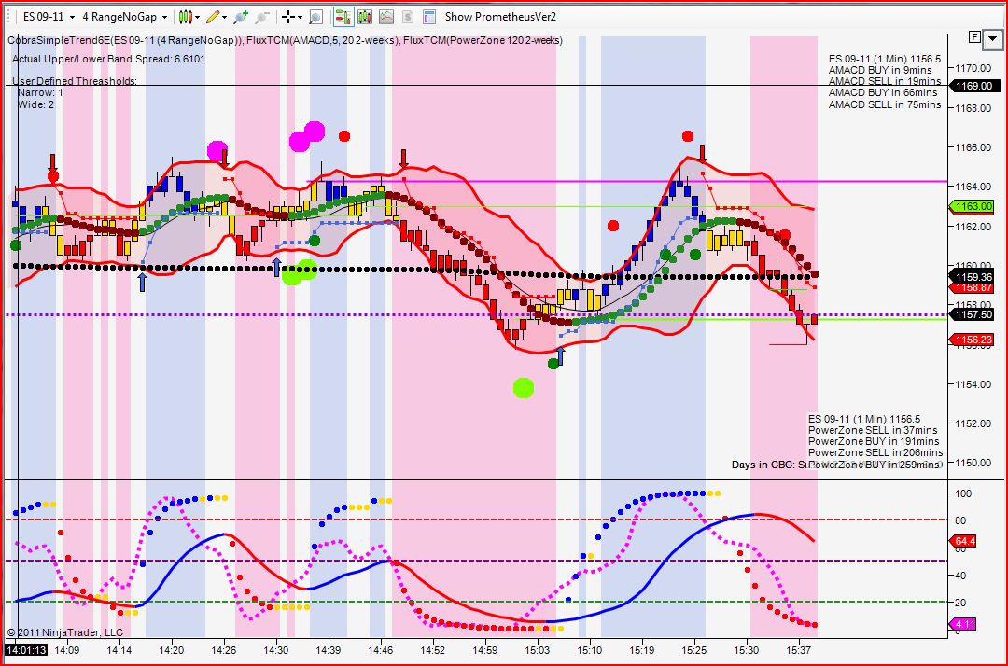Click the 100 oscillator axis label
Screen dimensions: 1008x666
click(x=963, y=493)
